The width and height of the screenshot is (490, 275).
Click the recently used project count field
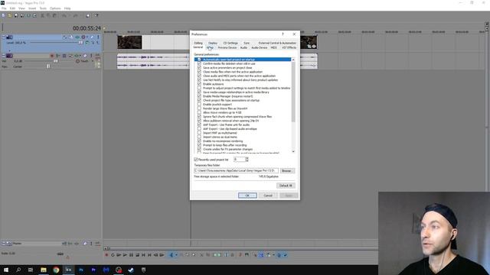click(x=239, y=160)
